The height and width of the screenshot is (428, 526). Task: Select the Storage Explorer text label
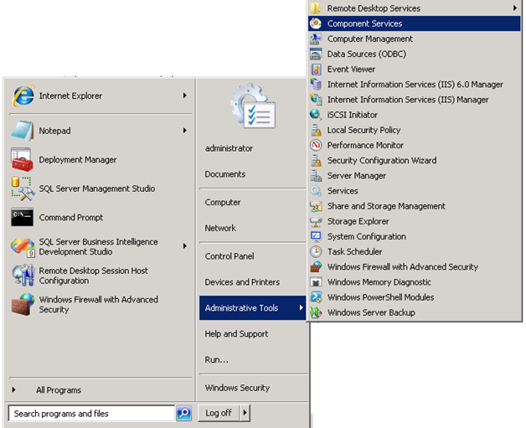(358, 221)
